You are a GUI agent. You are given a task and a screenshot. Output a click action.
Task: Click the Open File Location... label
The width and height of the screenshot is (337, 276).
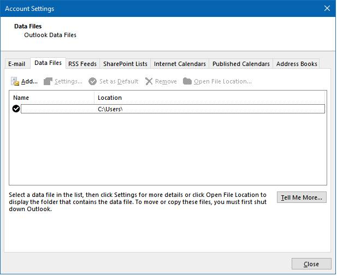tap(223, 82)
